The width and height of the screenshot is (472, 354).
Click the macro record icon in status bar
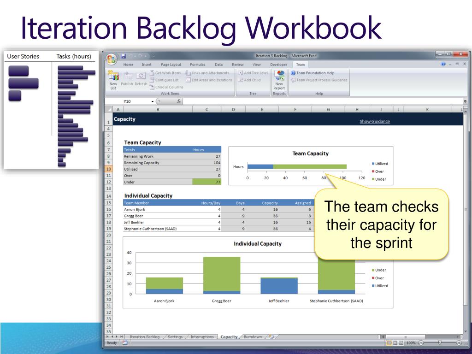[x=124, y=342]
